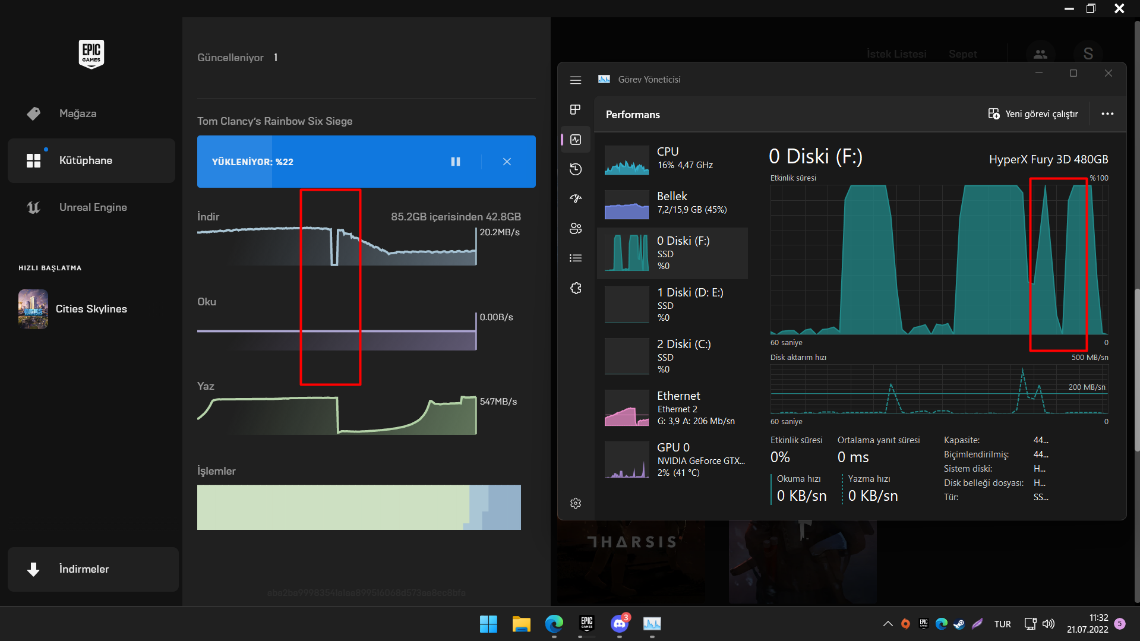Open Users tab icon in Task Manager
The height and width of the screenshot is (641, 1140).
click(x=576, y=229)
